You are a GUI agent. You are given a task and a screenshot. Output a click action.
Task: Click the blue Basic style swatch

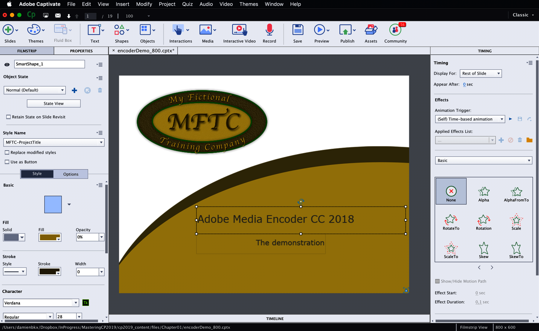point(53,204)
